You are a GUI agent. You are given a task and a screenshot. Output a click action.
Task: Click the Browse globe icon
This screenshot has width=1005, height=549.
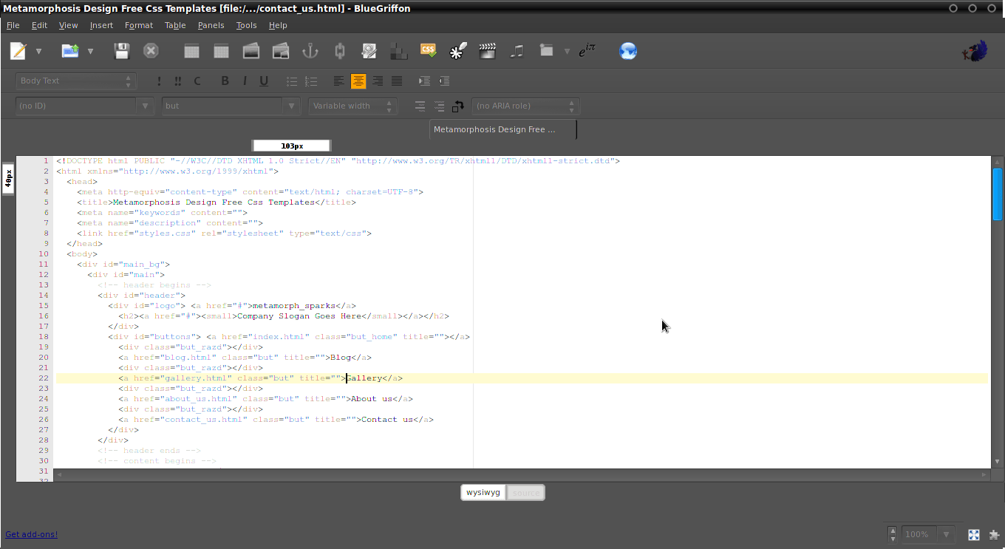628,51
